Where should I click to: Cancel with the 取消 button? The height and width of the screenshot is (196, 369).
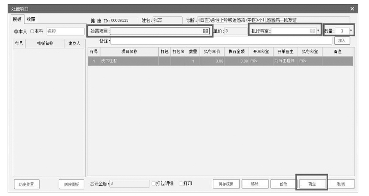coord(341,184)
